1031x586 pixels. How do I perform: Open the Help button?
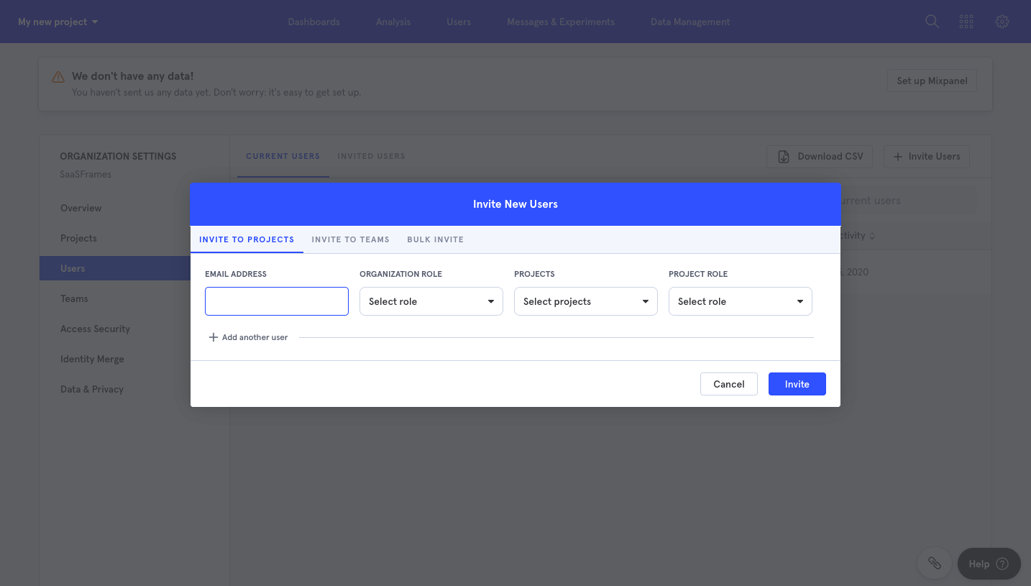pyautogui.click(x=989, y=564)
